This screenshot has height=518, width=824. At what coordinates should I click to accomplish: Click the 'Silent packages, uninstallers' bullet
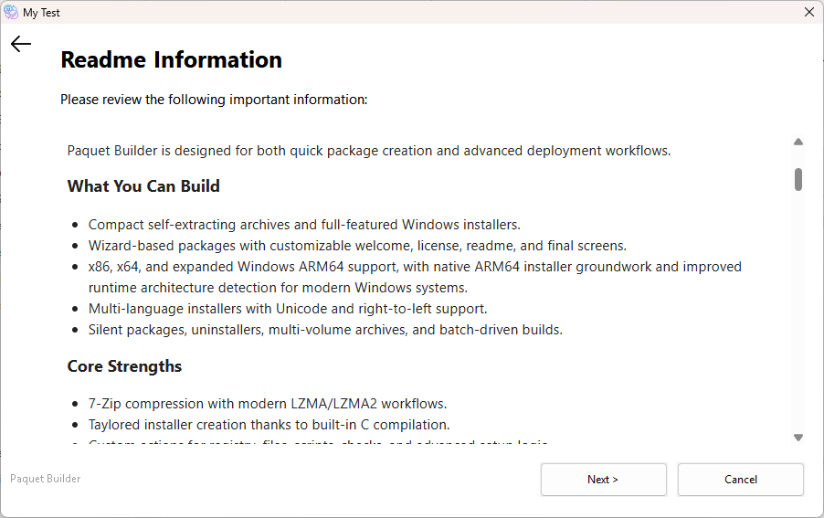325,330
